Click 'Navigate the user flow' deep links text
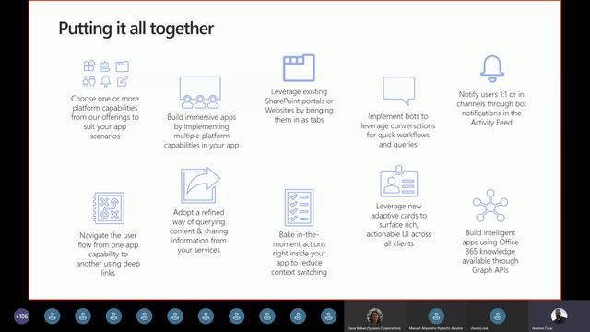 109,255
